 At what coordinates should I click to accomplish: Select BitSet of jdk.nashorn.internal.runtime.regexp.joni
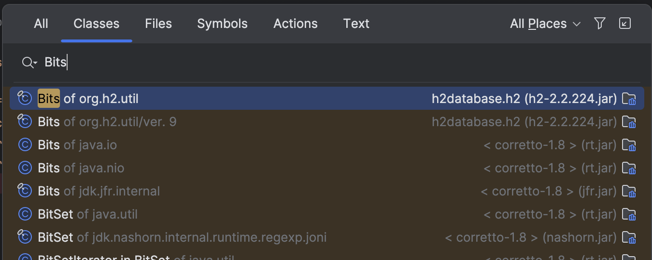(182, 237)
